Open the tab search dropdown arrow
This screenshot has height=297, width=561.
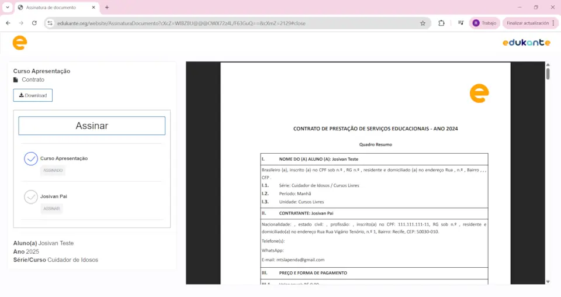click(8, 7)
